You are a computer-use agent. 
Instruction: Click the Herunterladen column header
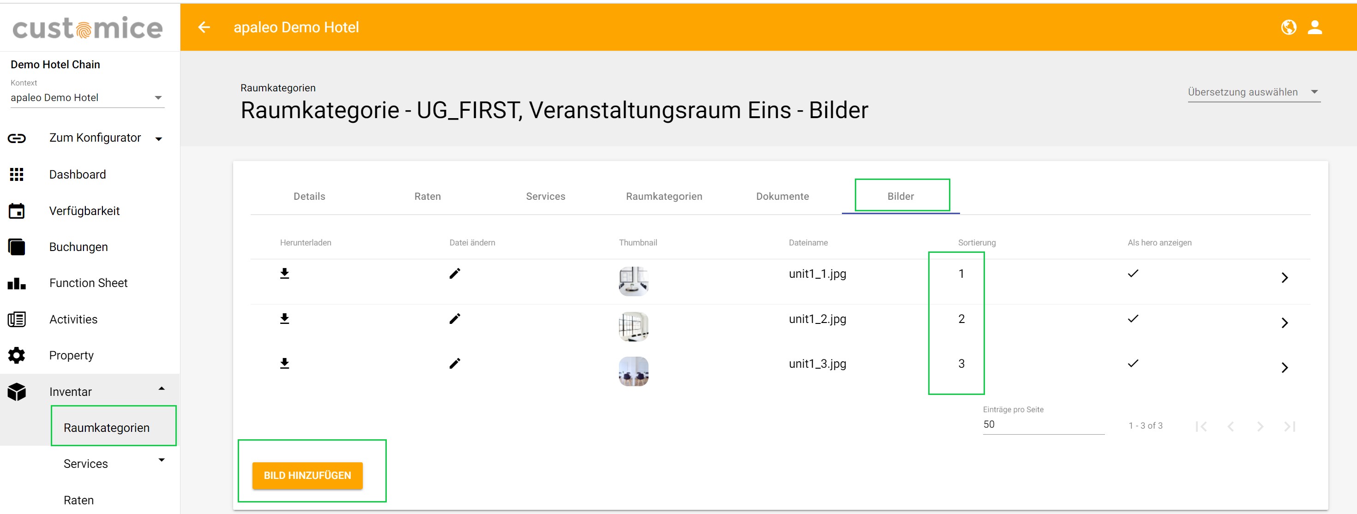tap(306, 243)
